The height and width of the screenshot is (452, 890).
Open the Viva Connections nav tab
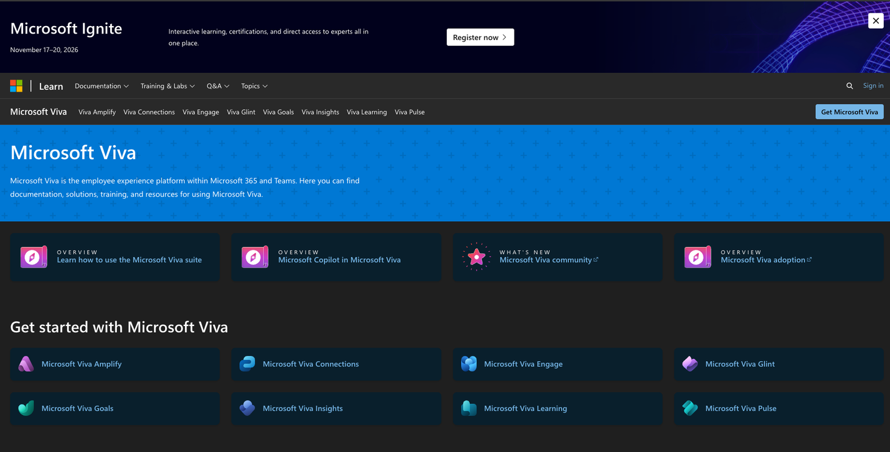click(x=149, y=112)
